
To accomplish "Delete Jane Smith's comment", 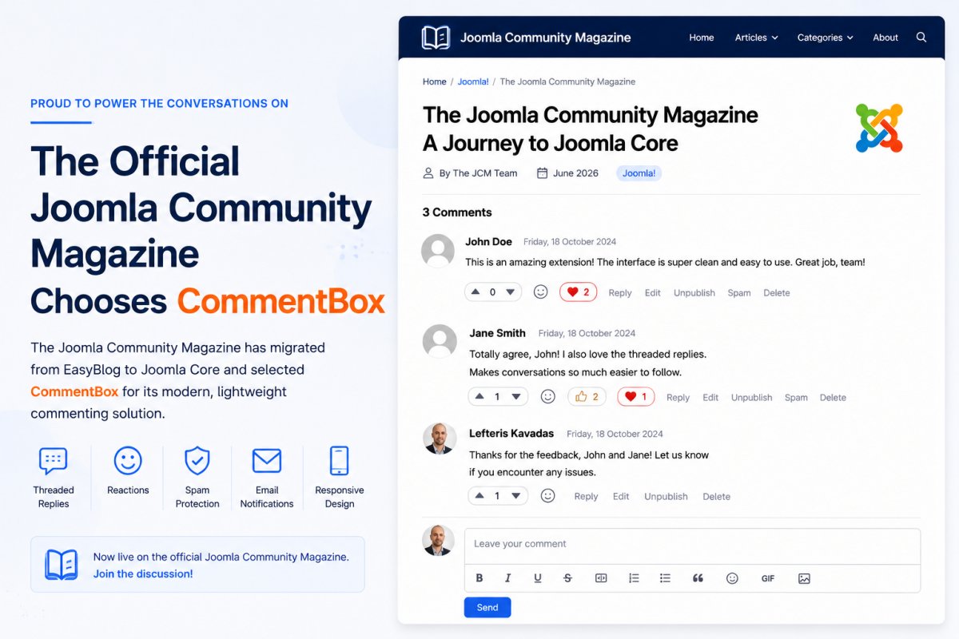I will 833,398.
